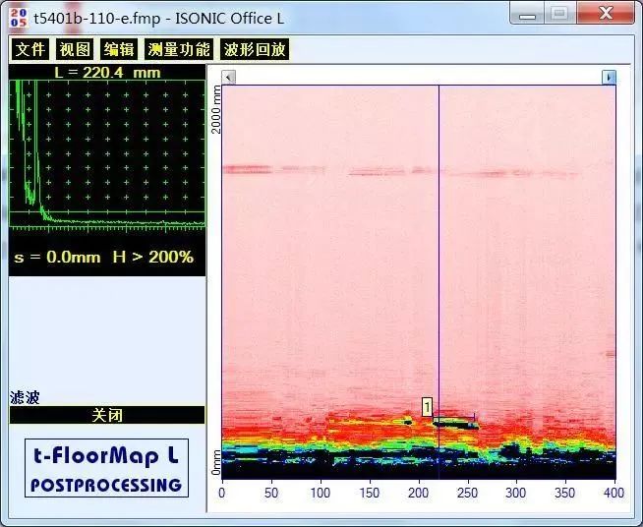
Task: Click the 100 tick on the horizontal axis
Action: click(321, 493)
